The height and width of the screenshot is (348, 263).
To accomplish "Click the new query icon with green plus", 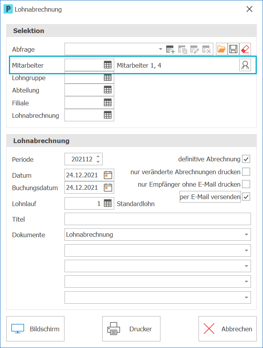I will (x=171, y=49).
